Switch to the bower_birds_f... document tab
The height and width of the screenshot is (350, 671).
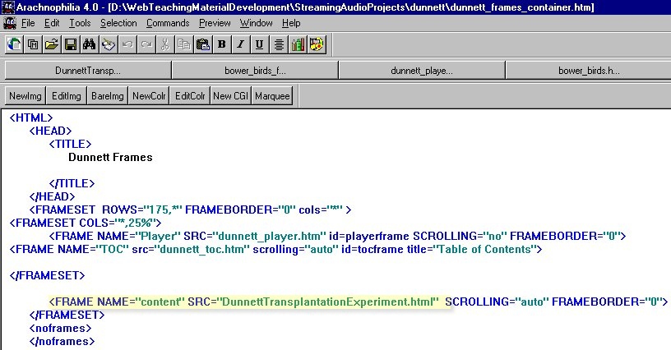[254, 71]
